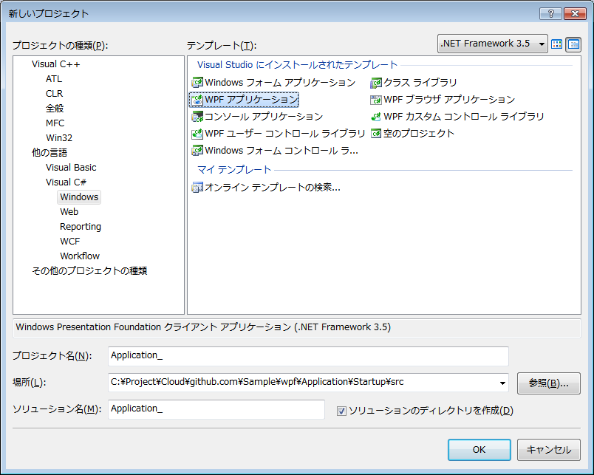Screen dimensions: 594x475
Task: Click the 空のプロジェクト label text
Action: coord(419,134)
